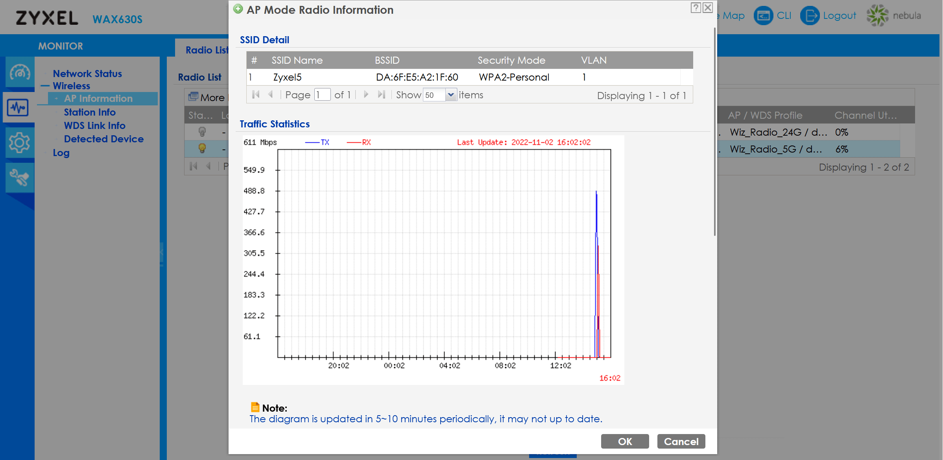This screenshot has height=460, width=943.
Task: Click the dialog help question icon
Action: [x=696, y=8]
